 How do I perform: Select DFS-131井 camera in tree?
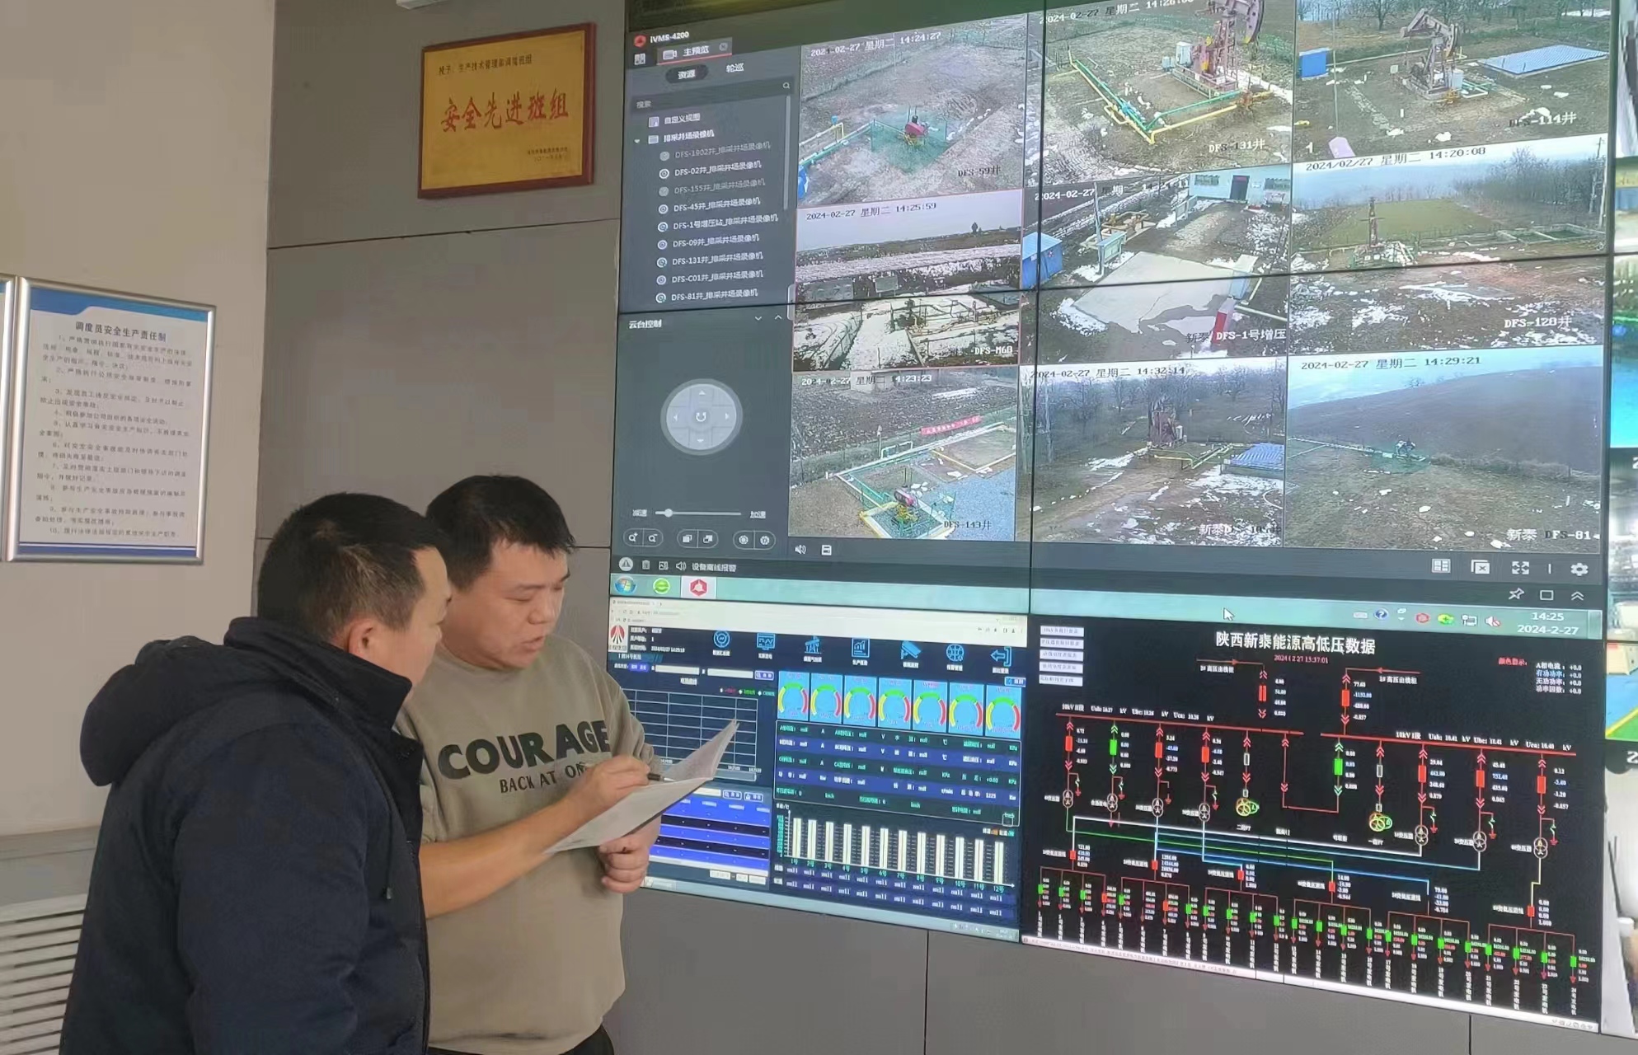[709, 260]
